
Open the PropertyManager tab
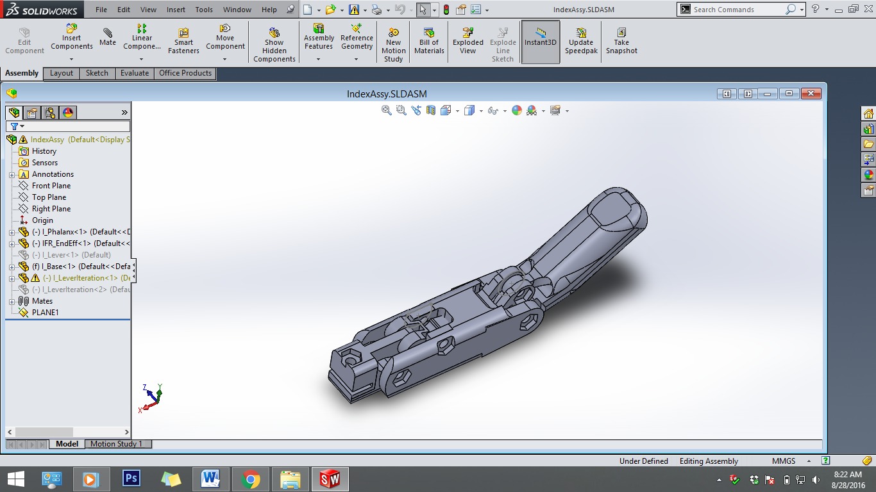[x=32, y=113]
